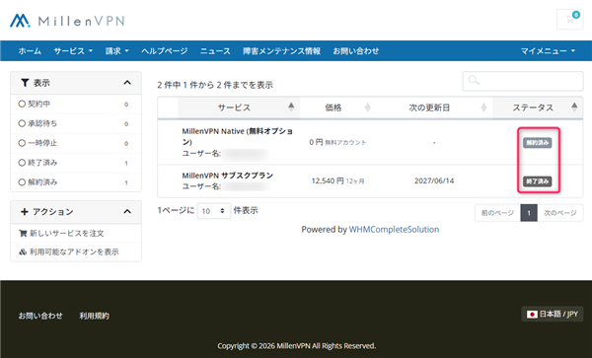Image resolution: width=592 pixels, height=358 pixels.
Task: Open 障害メンテナンス情報 in navigation bar
Action: pyautogui.click(x=281, y=51)
